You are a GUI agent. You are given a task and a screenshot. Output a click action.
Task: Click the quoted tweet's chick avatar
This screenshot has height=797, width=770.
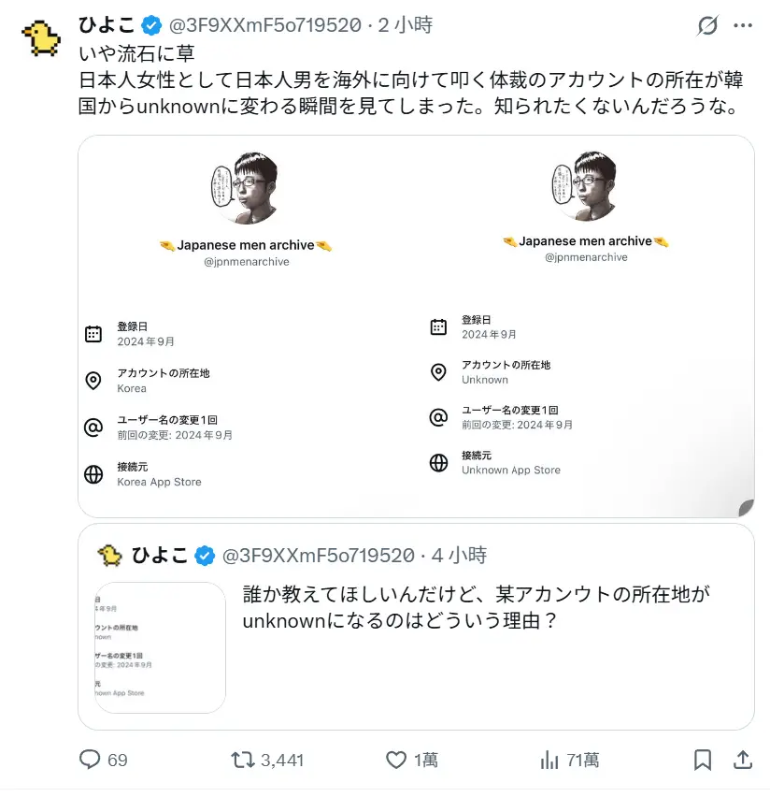pos(110,556)
